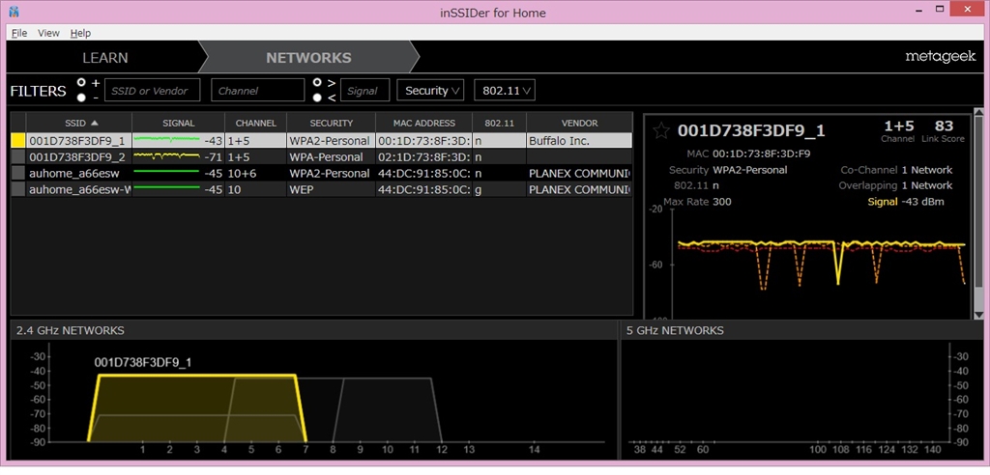Select the less-than signal radio button
990x475 pixels.
(x=317, y=98)
